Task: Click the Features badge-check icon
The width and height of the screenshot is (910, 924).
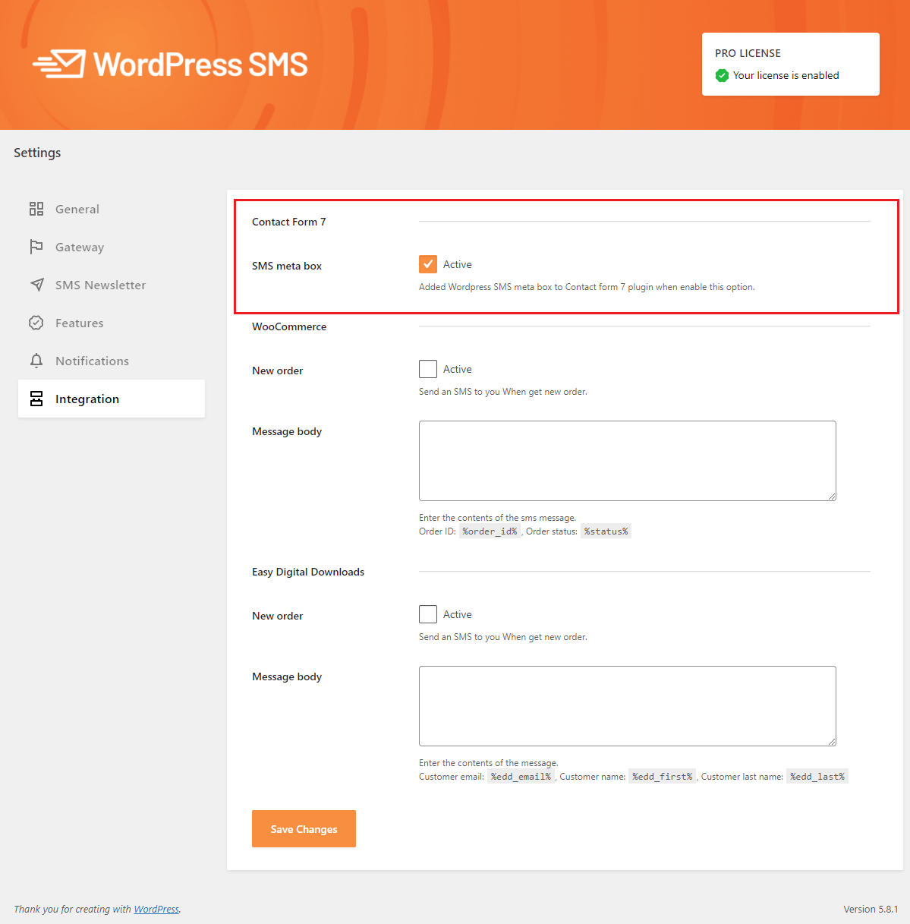Action: pos(36,323)
